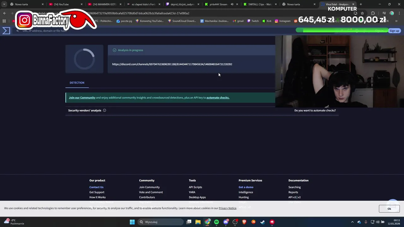Click the Sign up button
Viewport: 404px width, 227px height.
[394, 31]
